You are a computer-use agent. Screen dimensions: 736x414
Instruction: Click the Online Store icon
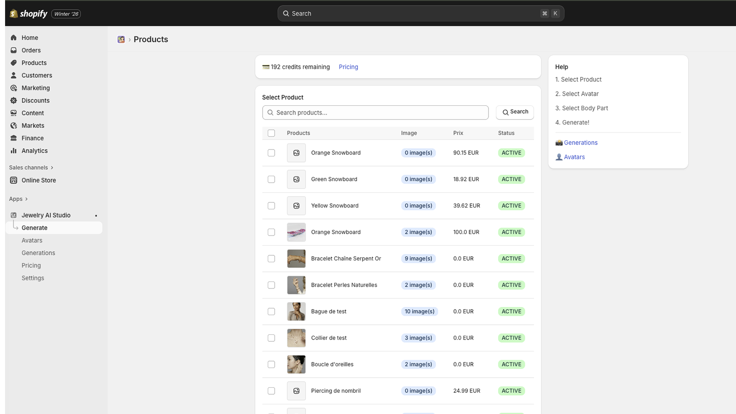pyautogui.click(x=14, y=180)
